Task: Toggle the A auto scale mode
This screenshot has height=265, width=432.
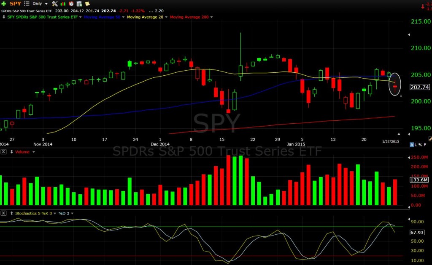Action: tap(412, 145)
